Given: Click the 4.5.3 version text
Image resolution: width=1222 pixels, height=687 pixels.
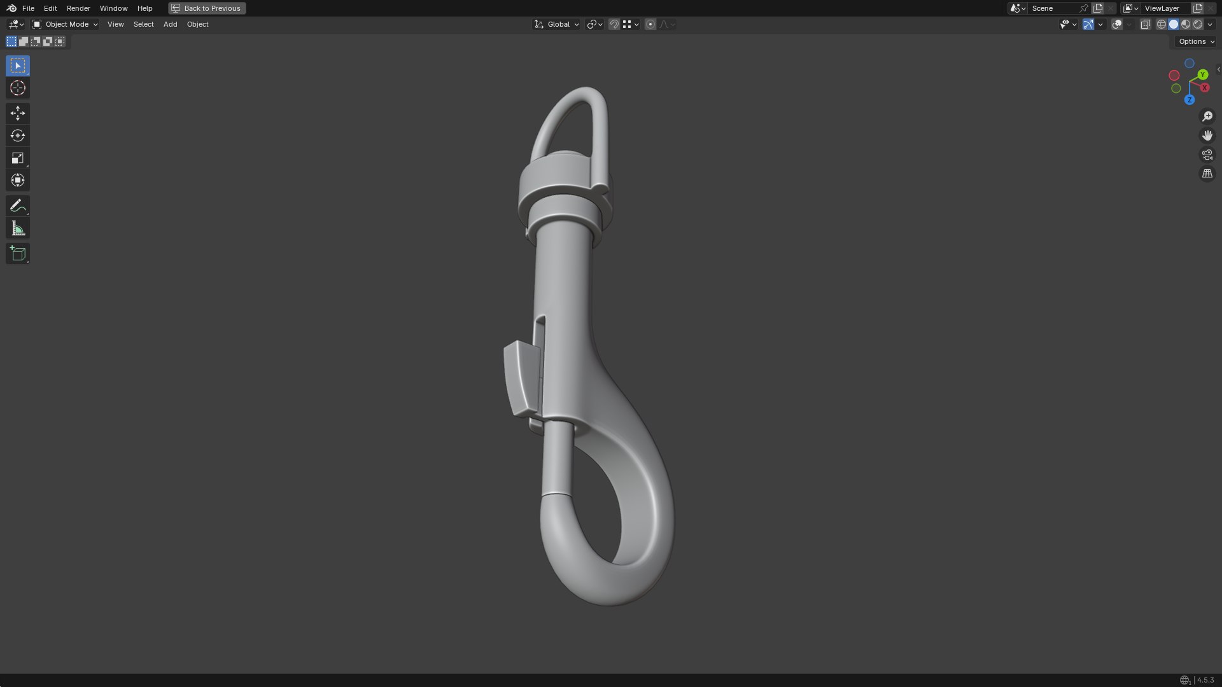Looking at the screenshot, I should pos(1205,680).
